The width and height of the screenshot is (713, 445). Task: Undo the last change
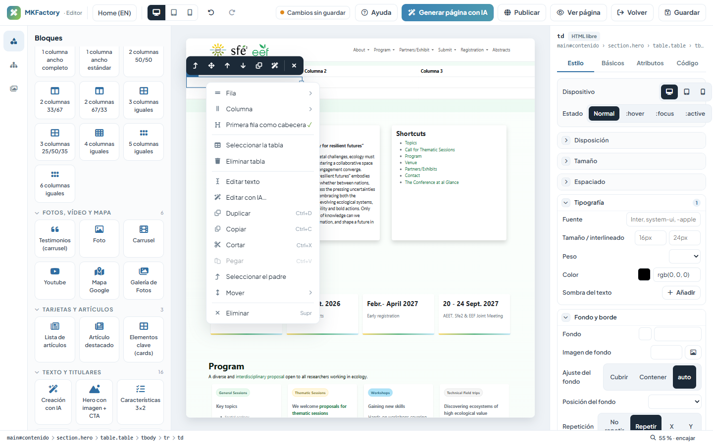pyautogui.click(x=211, y=12)
